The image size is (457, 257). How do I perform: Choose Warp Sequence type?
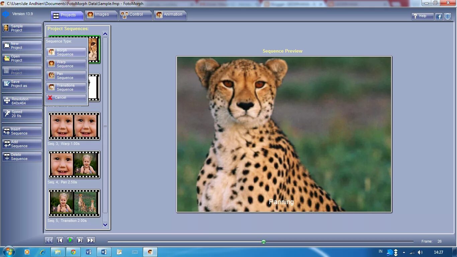coord(66,64)
